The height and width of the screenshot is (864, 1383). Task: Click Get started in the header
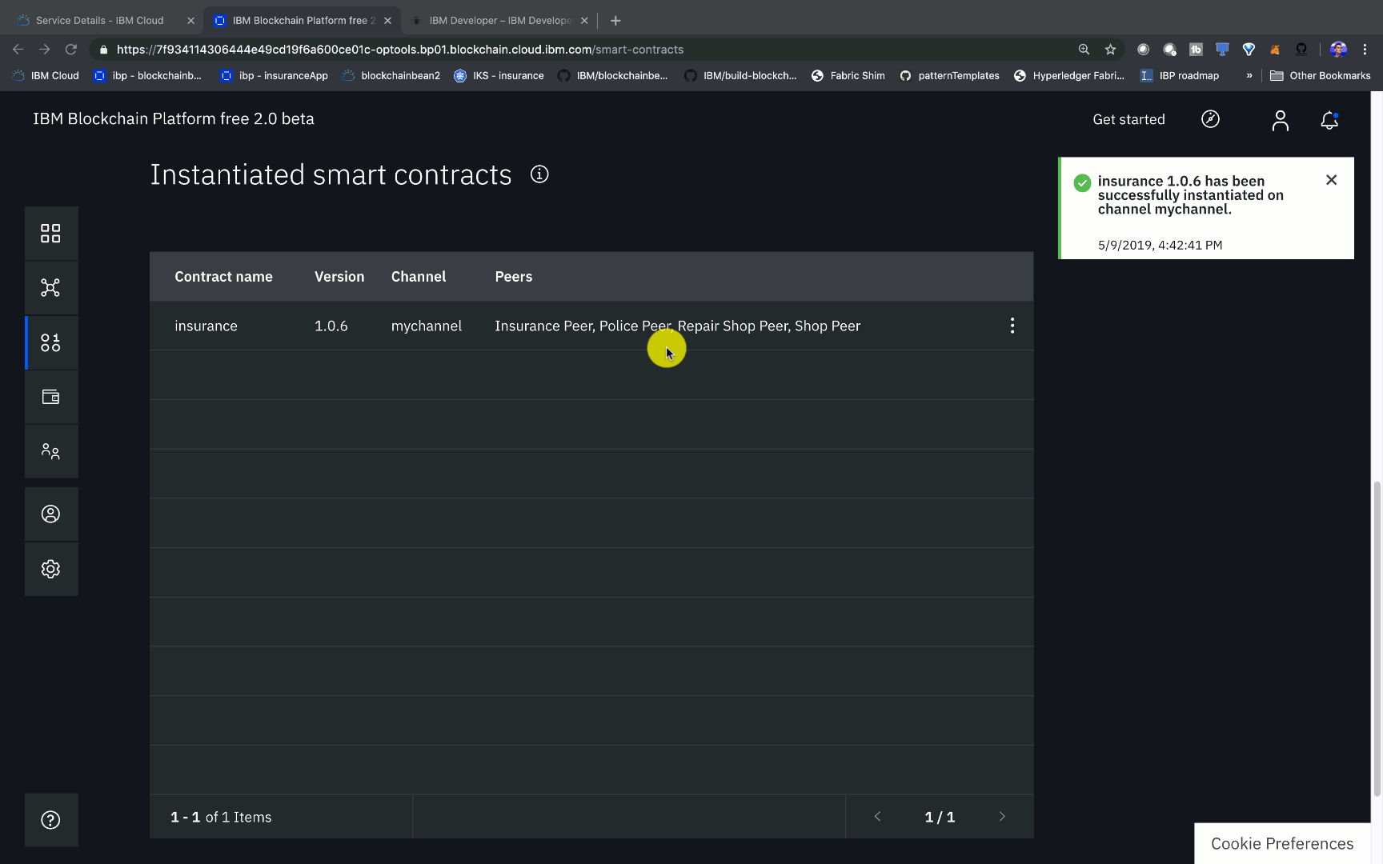point(1128,119)
